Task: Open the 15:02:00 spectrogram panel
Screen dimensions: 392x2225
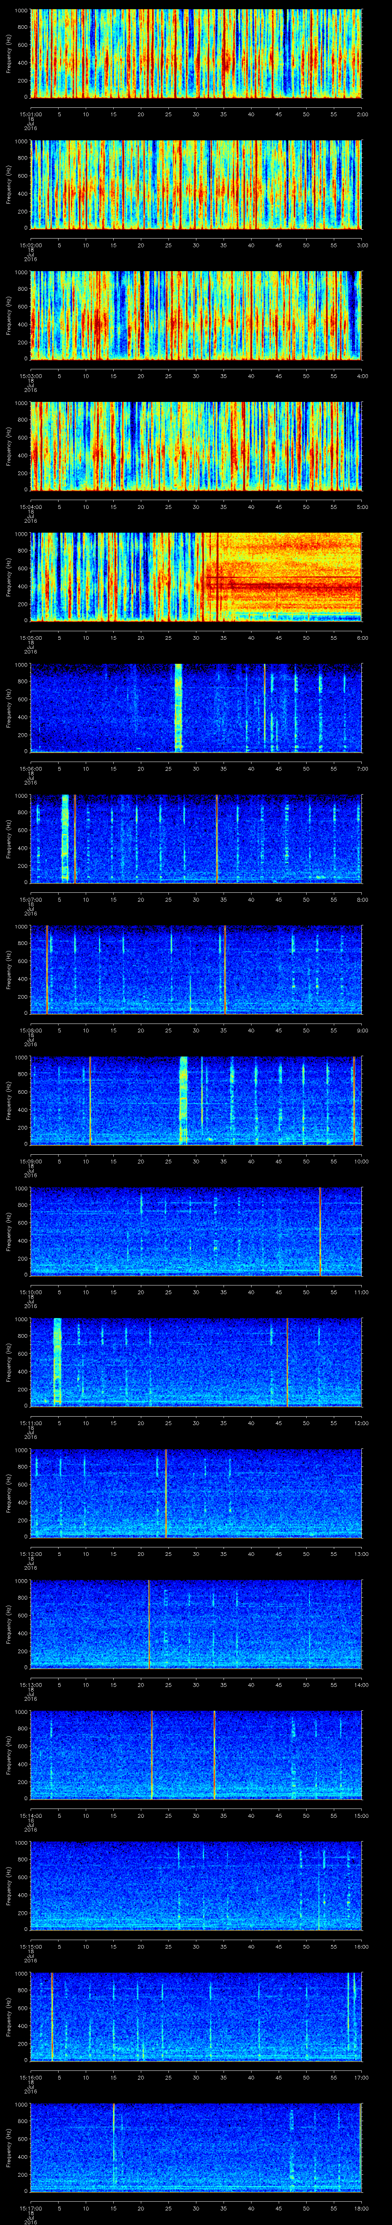Action: pos(196,184)
